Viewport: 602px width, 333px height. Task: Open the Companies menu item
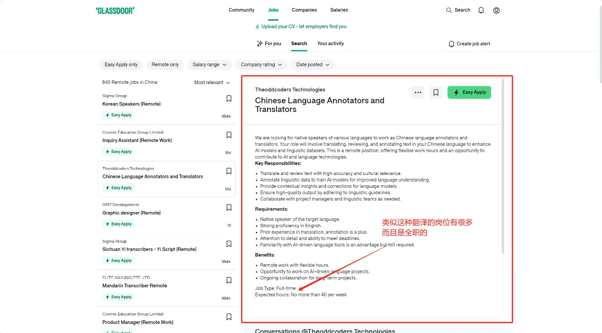tap(304, 10)
